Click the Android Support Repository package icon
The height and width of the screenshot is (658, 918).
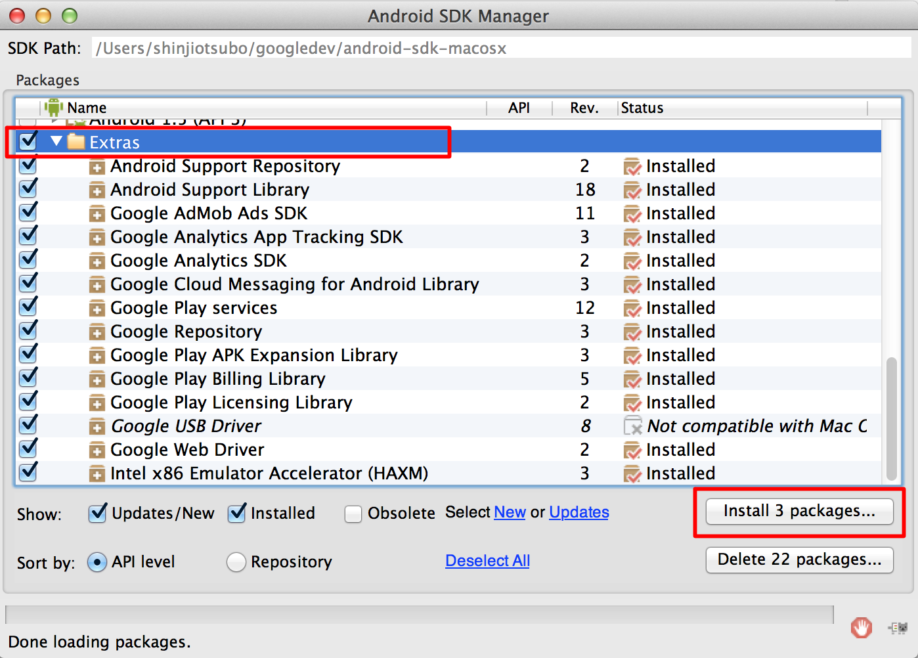tap(97, 167)
